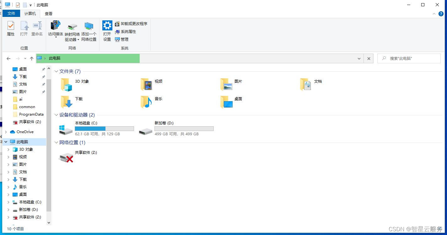Select the ai folder in quick access
The width and height of the screenshot is (447, 235).
tap(21, 99)
